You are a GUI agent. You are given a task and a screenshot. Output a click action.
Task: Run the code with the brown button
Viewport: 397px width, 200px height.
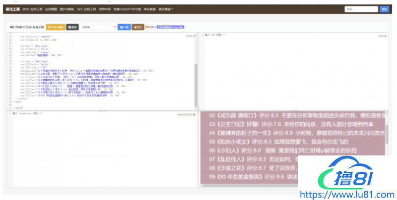click(x=138, y=27)
